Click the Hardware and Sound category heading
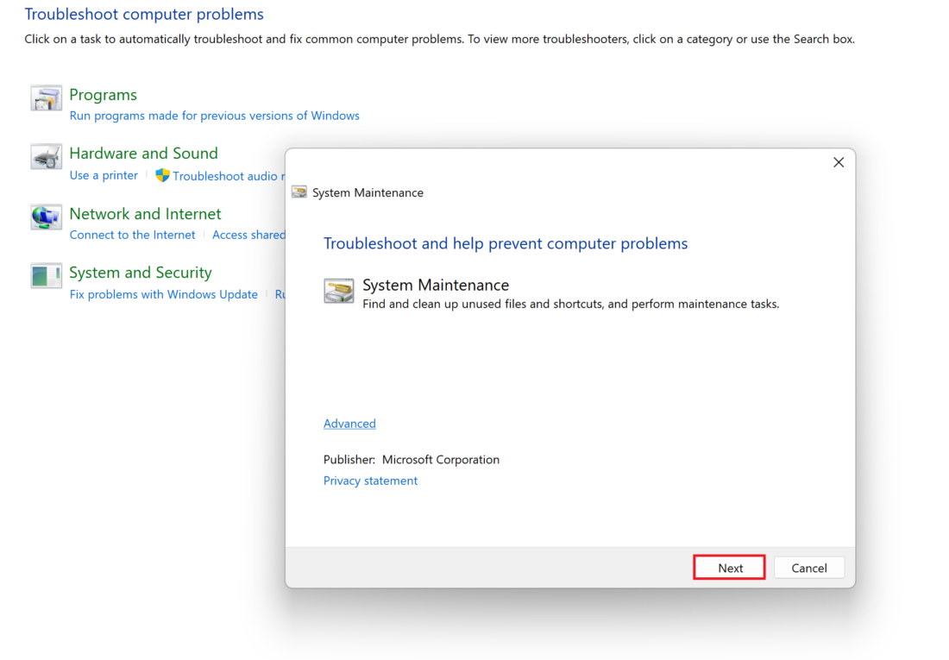 coord(143,153)
